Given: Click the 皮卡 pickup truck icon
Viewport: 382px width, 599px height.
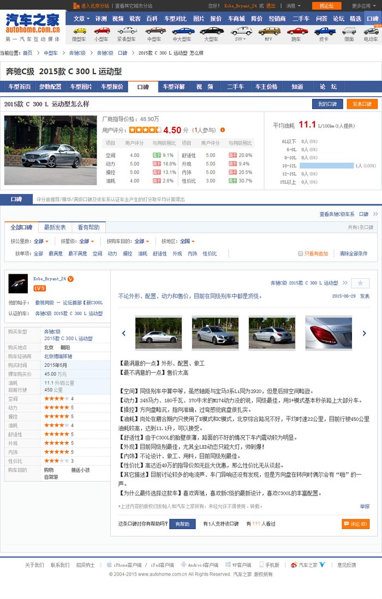Looking at the screenshot, I should coord(324,31).
